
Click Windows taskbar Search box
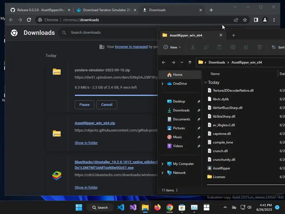tap(100, 207)
